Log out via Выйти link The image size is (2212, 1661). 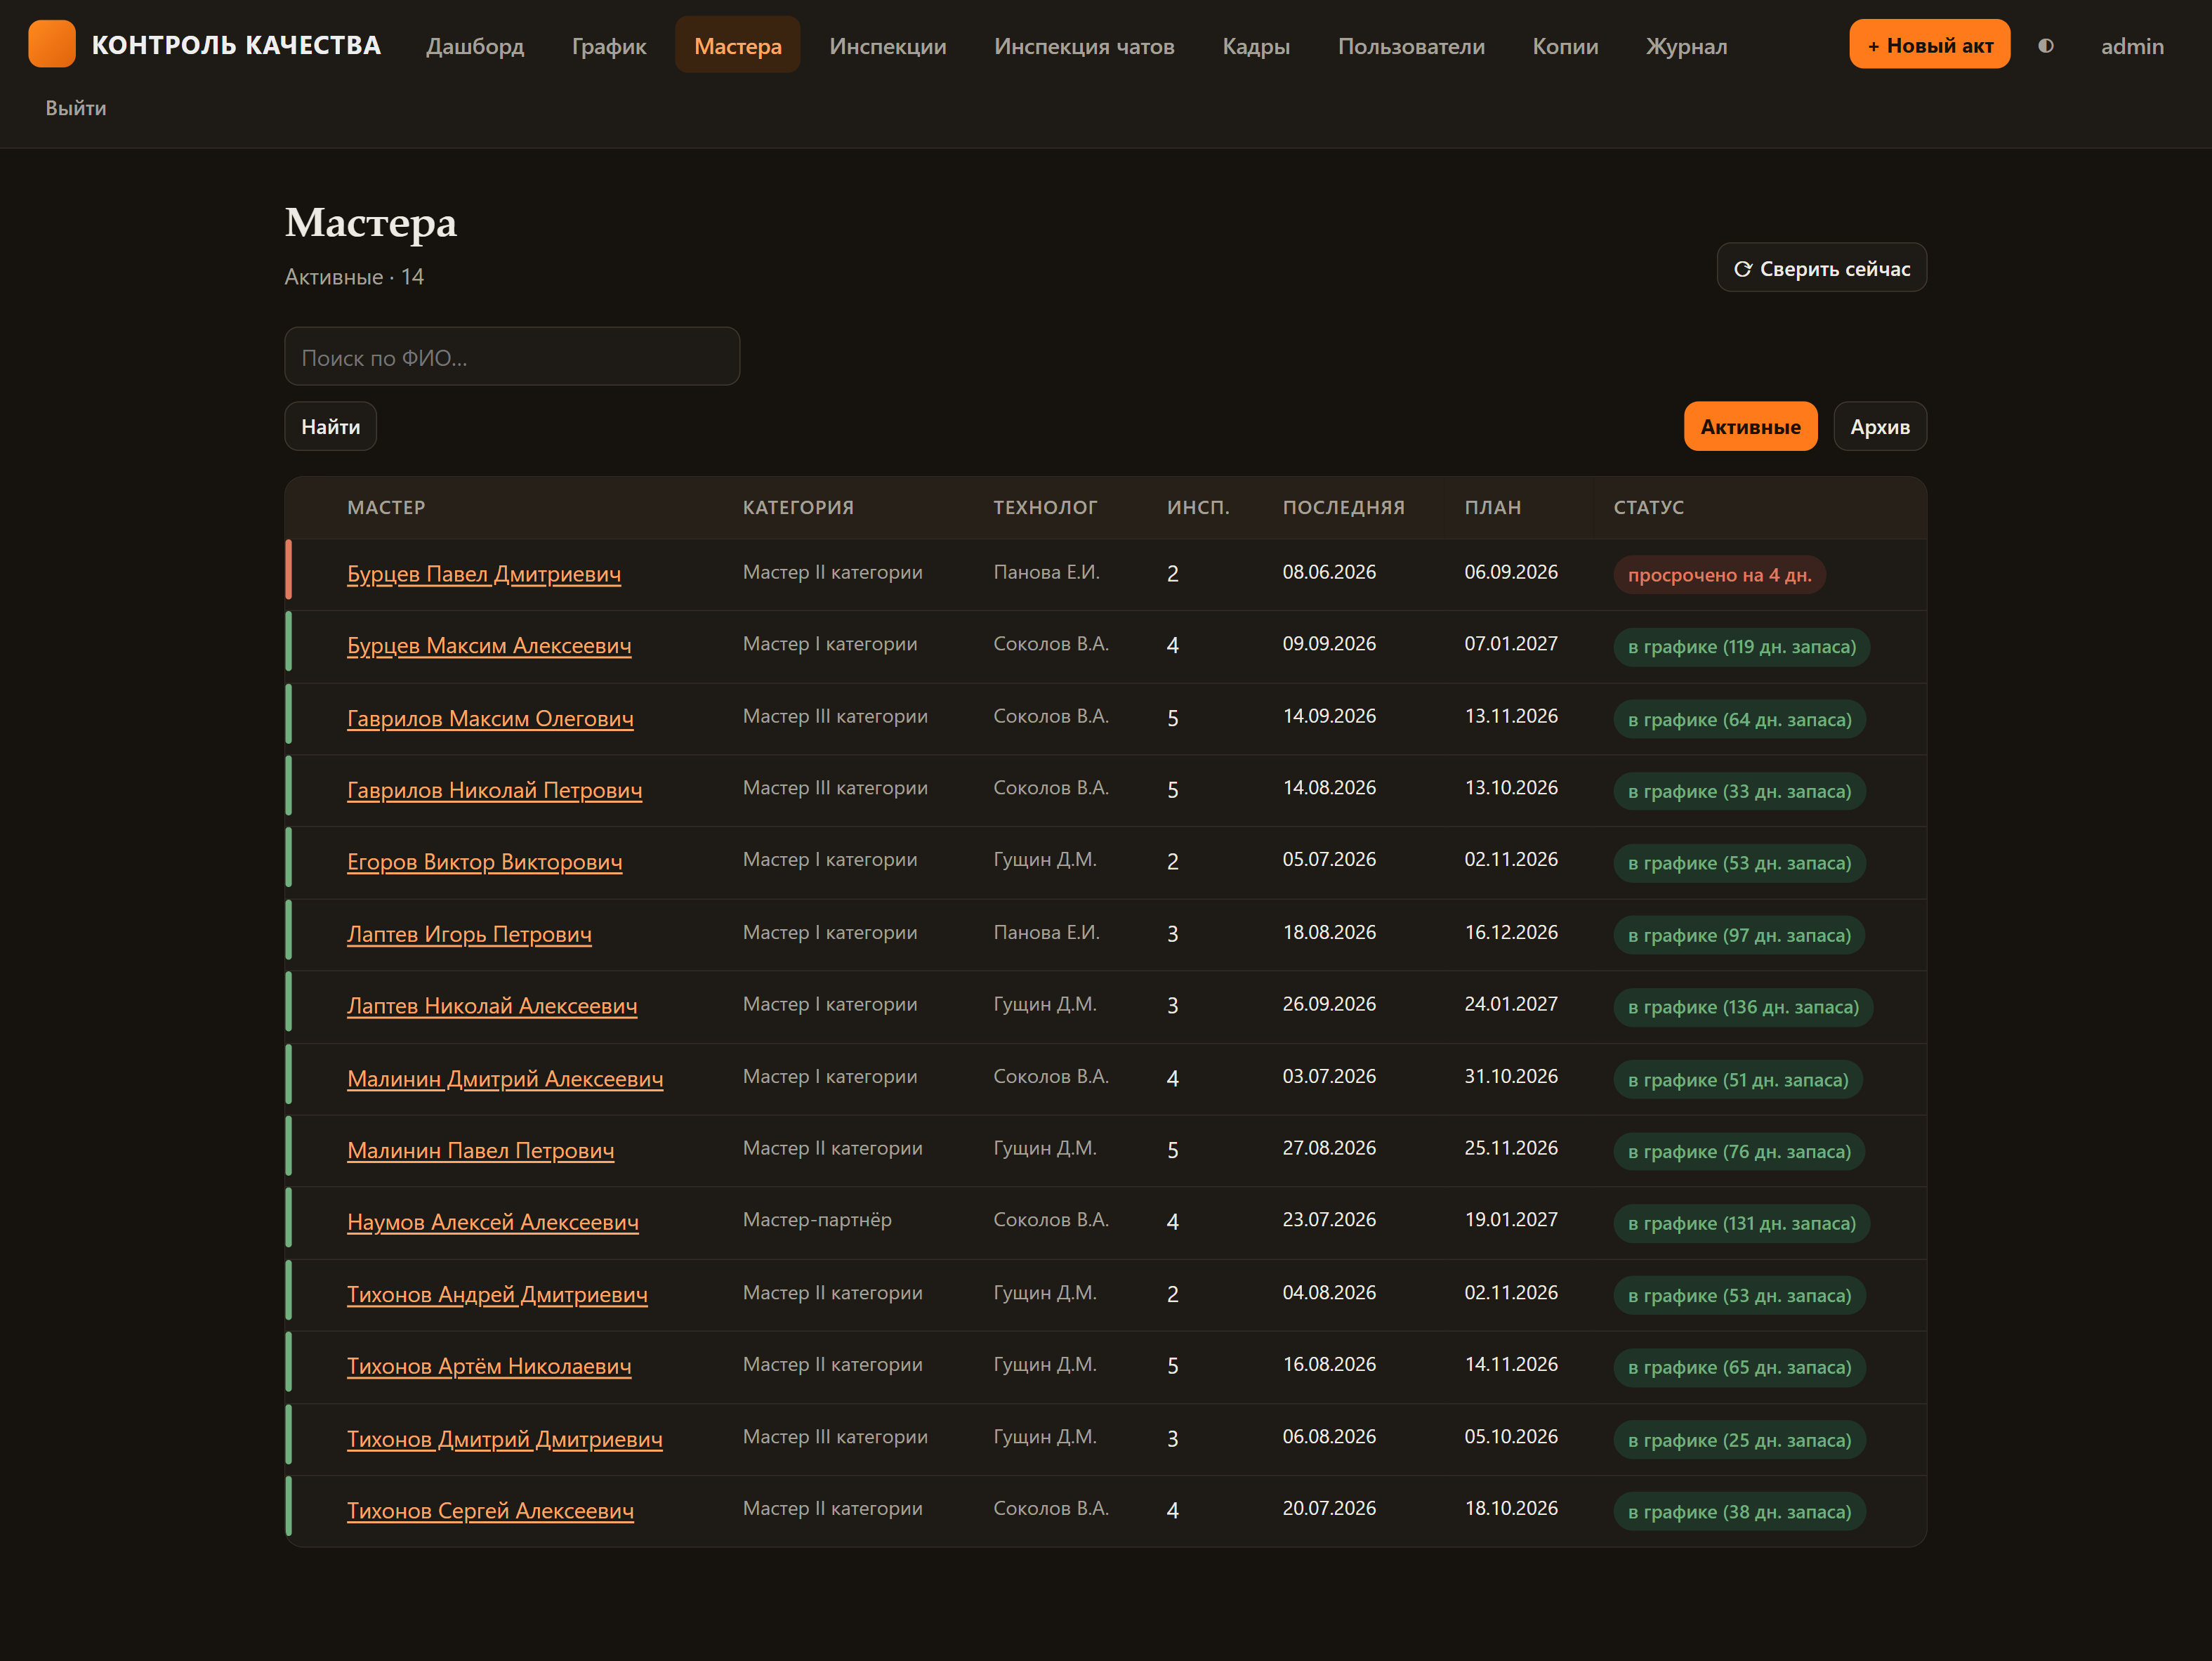pyautogui.click(x=76, y=108)
